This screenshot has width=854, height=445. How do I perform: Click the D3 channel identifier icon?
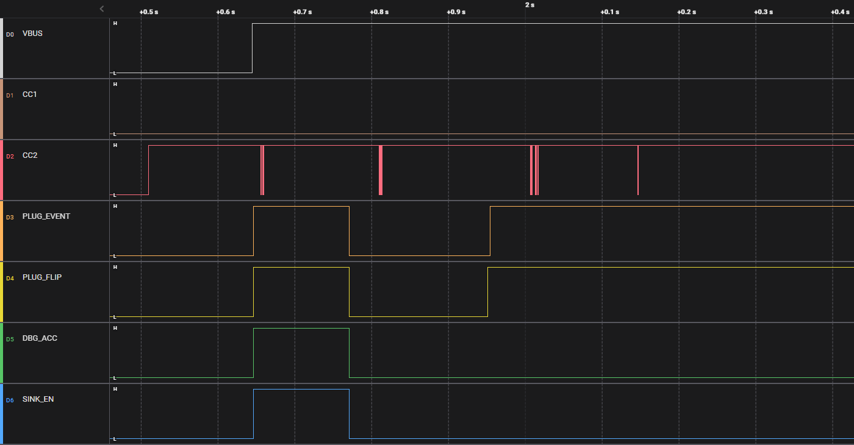[x=10, y=217]
